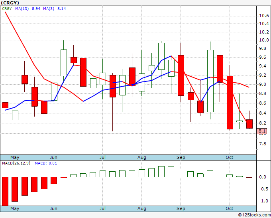Image resolution: width=271 pixels, height=218 pixels.
Task: Click the last tiny red MACD bar
Action: click(x=249, y=177)
